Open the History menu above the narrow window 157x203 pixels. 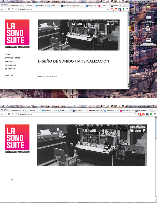pos(35,1)
